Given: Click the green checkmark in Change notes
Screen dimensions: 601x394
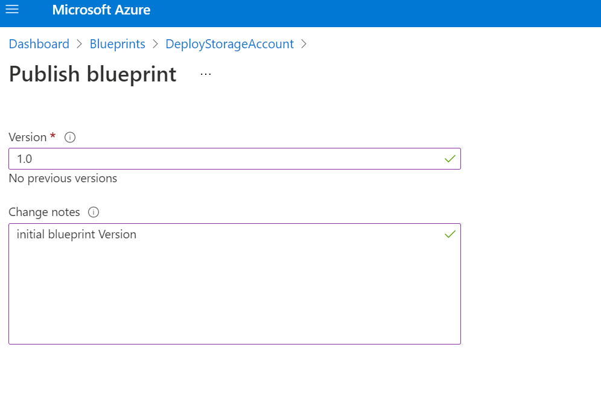Looking at the screenshot, I should click(x=450, y=234).
